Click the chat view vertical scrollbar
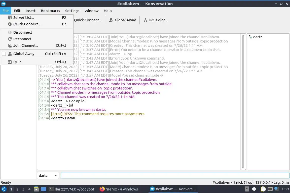Viewport: 290px width, 193px height. click(x=243, y=102)
